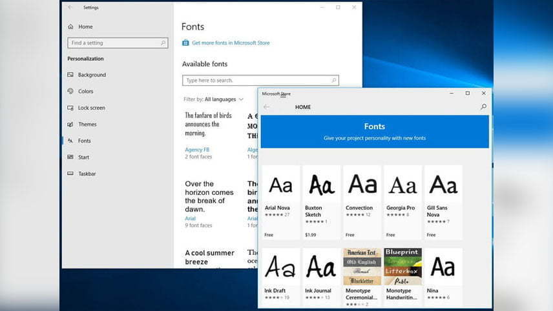This screenshot has height=311, width=553.
Task: Click the Start tiles icon
Action: [x=70, y=157]
